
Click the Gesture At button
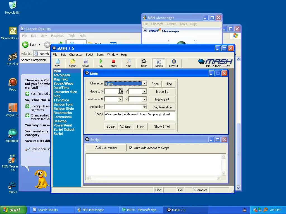(x=162, y=99)
